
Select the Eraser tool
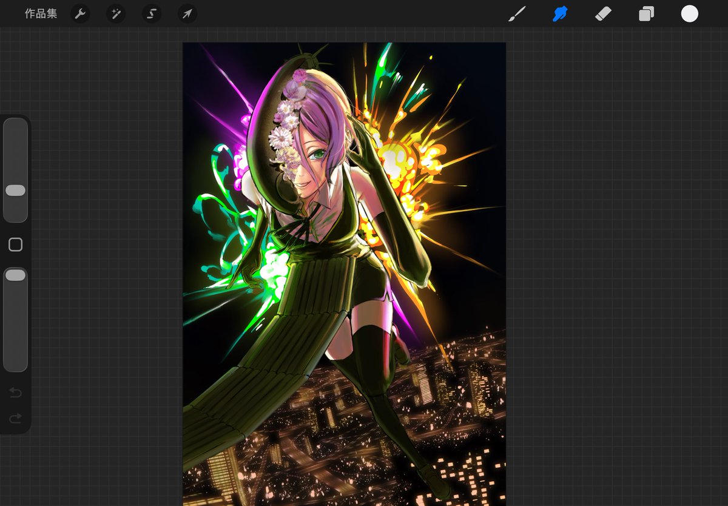[x=603, y=14]
